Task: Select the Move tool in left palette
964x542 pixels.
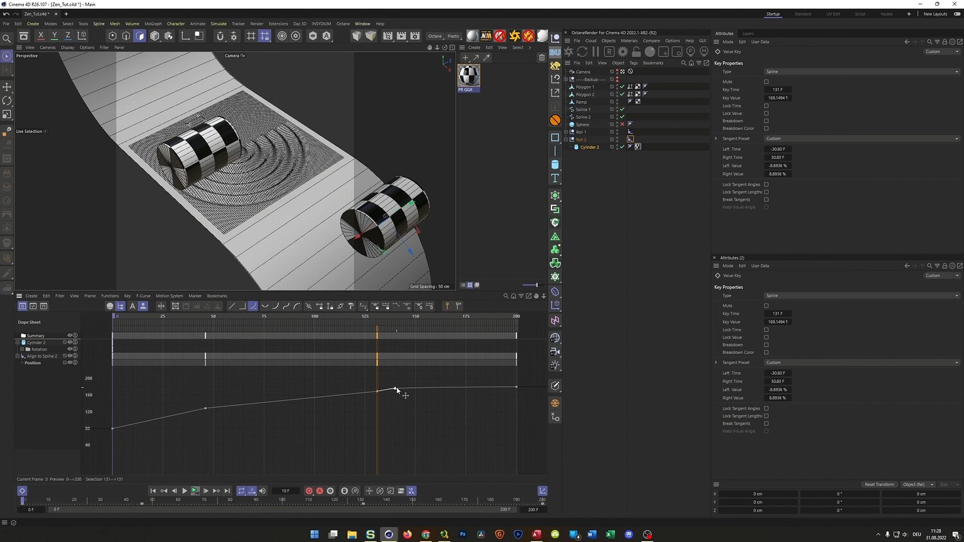Action: point(7,87)
